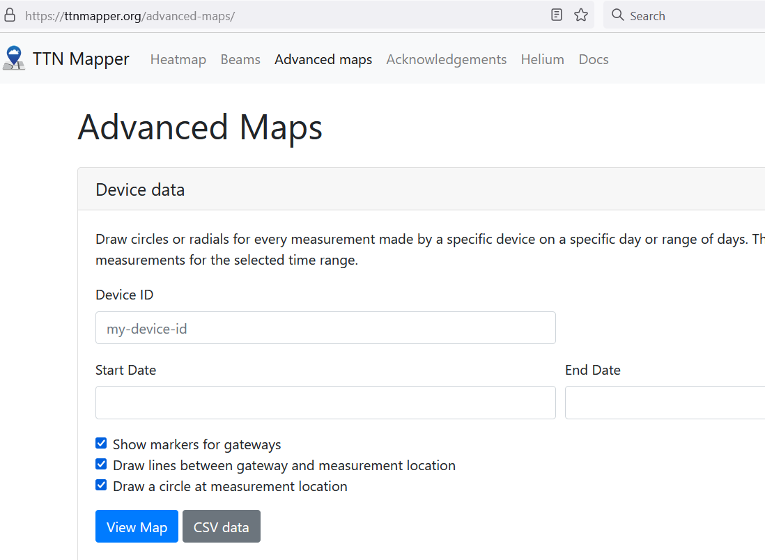Open Acknowledgements in the navbar
The width and height of the screenshot is (765, 560).
447,59
